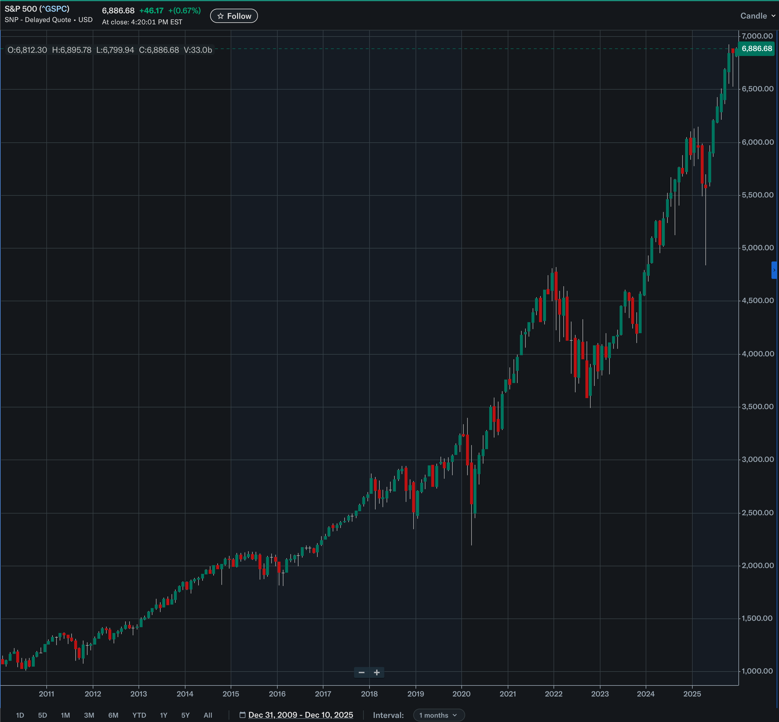Select the 1Y range option
Screen dimensions: 779x722
click(x=164, y=715)
